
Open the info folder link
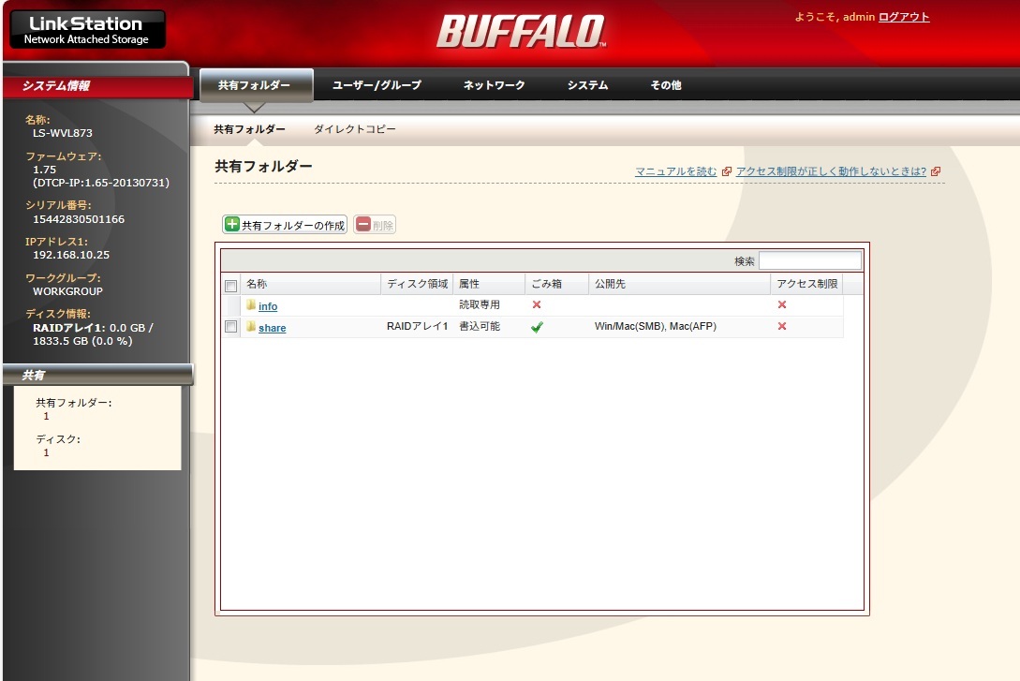[267, 306]
